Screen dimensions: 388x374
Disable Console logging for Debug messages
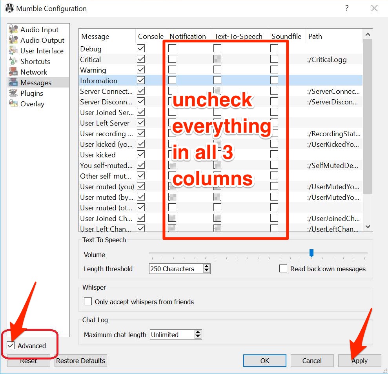141,48
